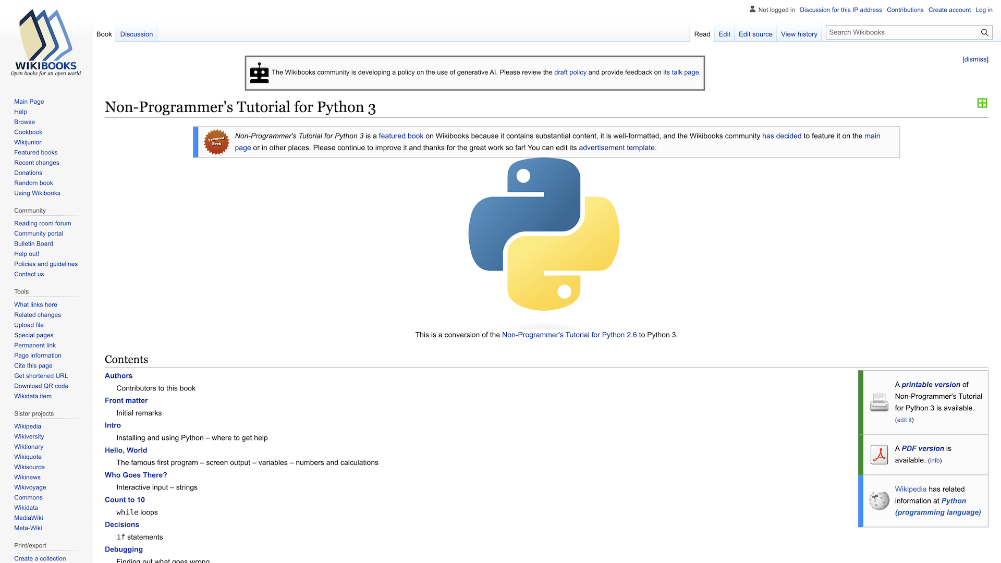Open Random book

tap(33, 183)
